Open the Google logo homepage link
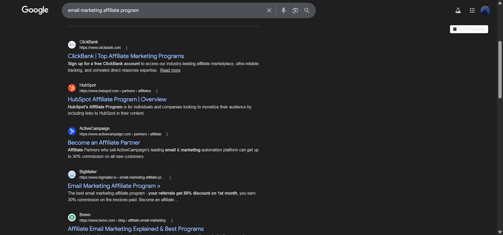Viewport: 503px width, 235px height. [35, 10]
